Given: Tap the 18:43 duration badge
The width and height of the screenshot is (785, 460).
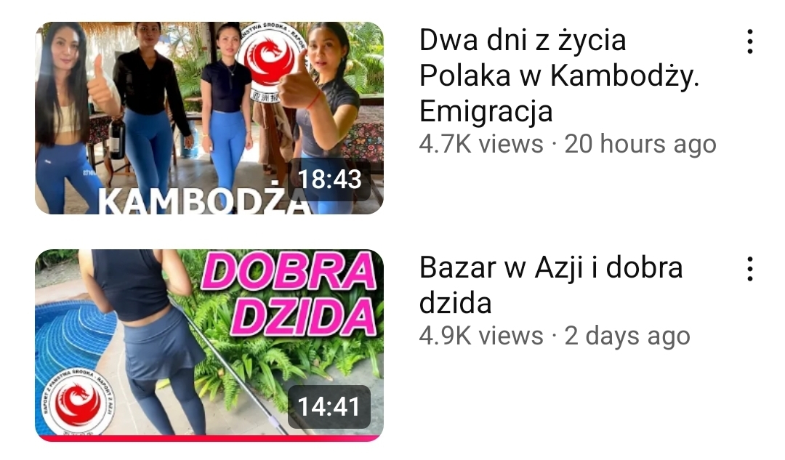Looking at the screenshot, I should click(329, 179).
